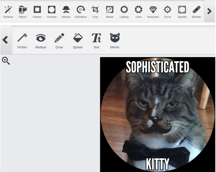The height and width of the screenshot is (172, 216).
Task: Open the Redeye tool
Action: coord(41,41)
